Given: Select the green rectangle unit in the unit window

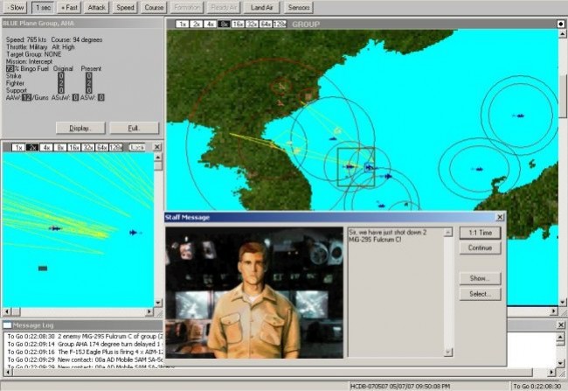Looking at the screenshot, I should click(43, 269).
